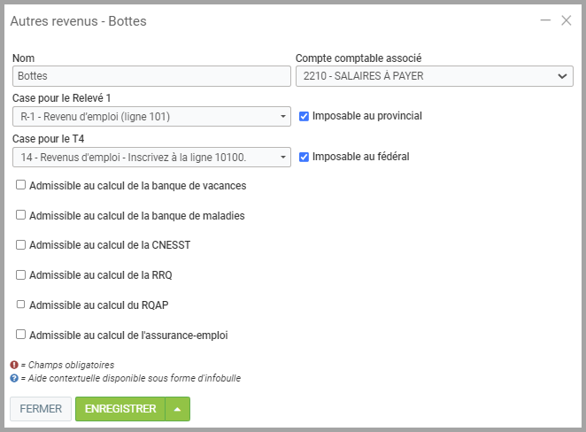The width and height of the screenshot is (586, 432).
Task: Disable the Imposable au fédéral checkbox
Action: click(305, 157)
